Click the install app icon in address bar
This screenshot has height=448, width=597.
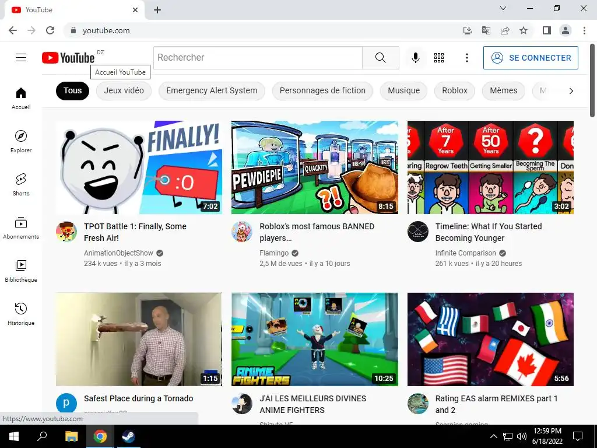[x=467, y=30]
